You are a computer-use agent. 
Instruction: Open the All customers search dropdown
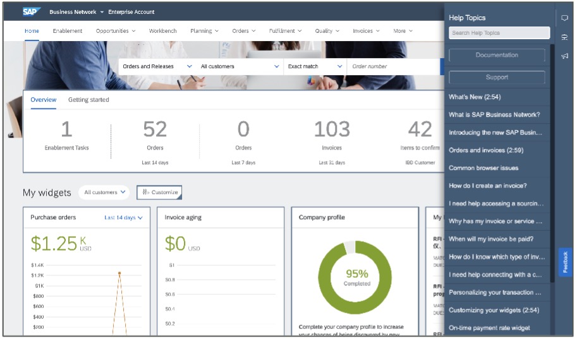coord(240,66)
